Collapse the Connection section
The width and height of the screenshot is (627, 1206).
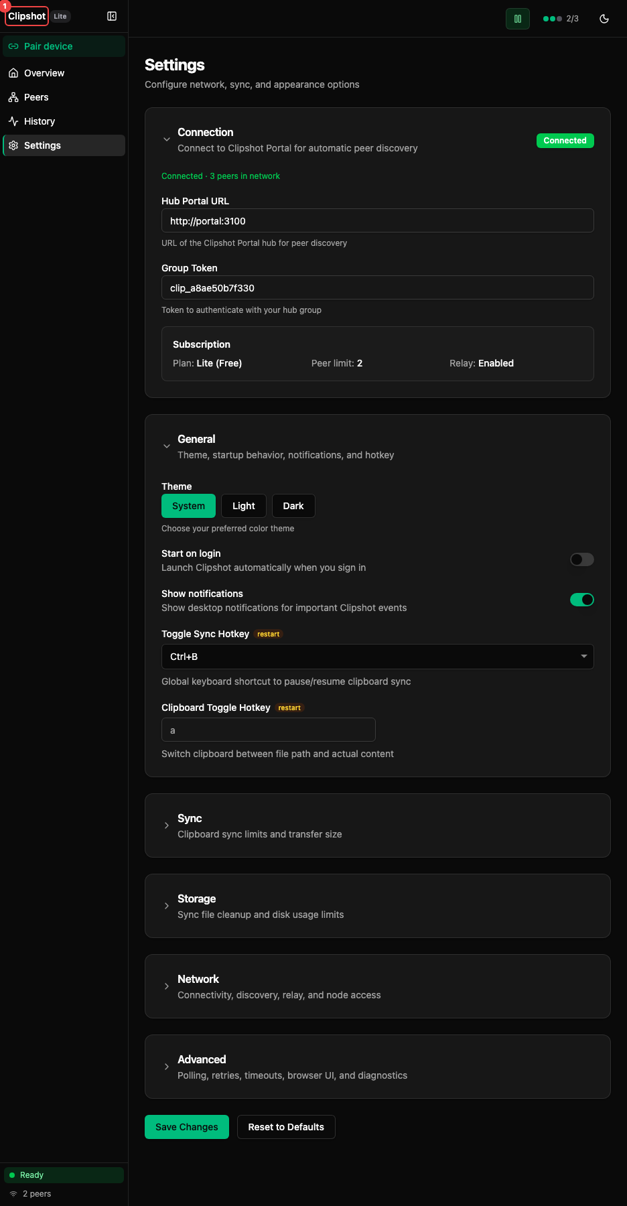pyautogui.click(x=167, y=139)
